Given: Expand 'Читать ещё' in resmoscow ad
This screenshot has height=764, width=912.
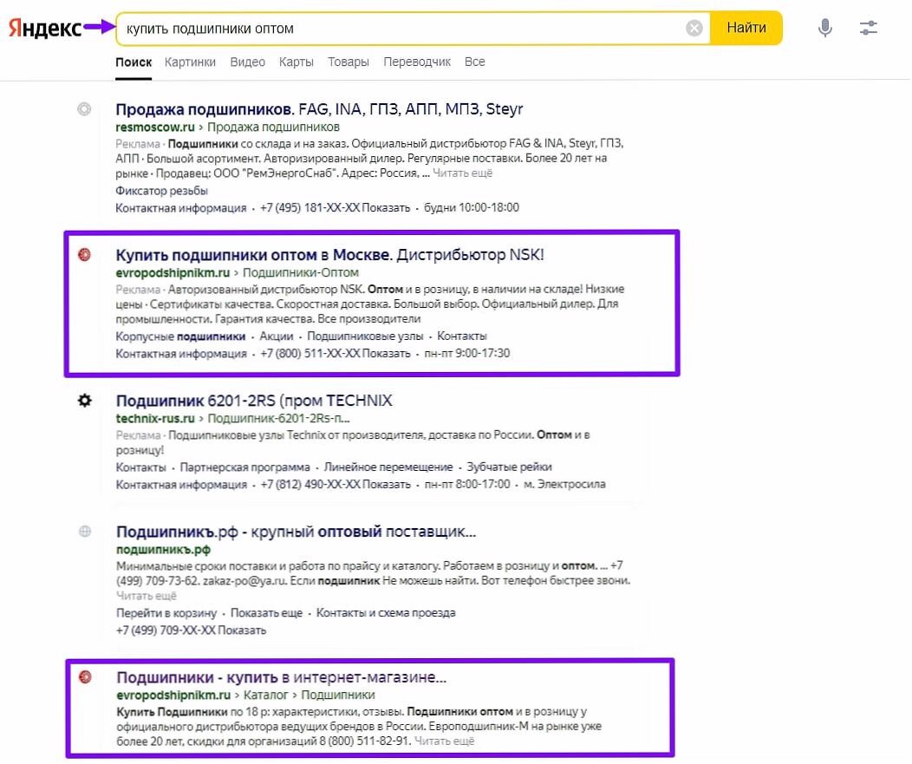Looking at the screenshot, I should click(x=462, y=173).
